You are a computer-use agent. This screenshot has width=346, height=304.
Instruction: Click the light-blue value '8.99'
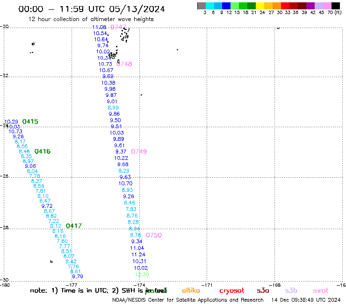[x=113, y=108]
